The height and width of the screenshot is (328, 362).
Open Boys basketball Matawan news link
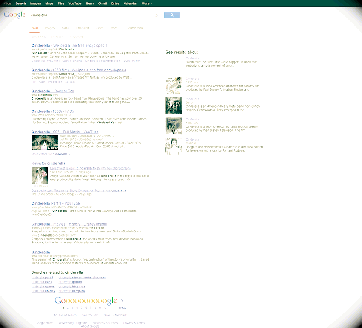[x=78, y=190]
